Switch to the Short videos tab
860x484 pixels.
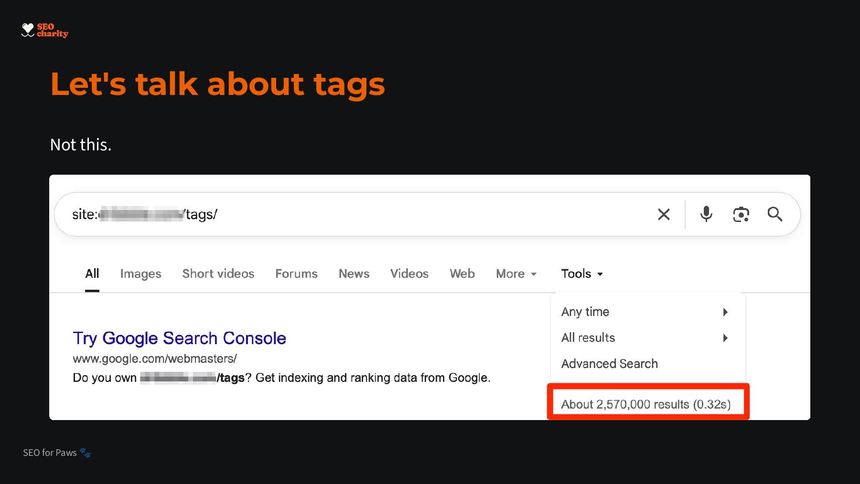pyautogui.click(x=218, y=274)
